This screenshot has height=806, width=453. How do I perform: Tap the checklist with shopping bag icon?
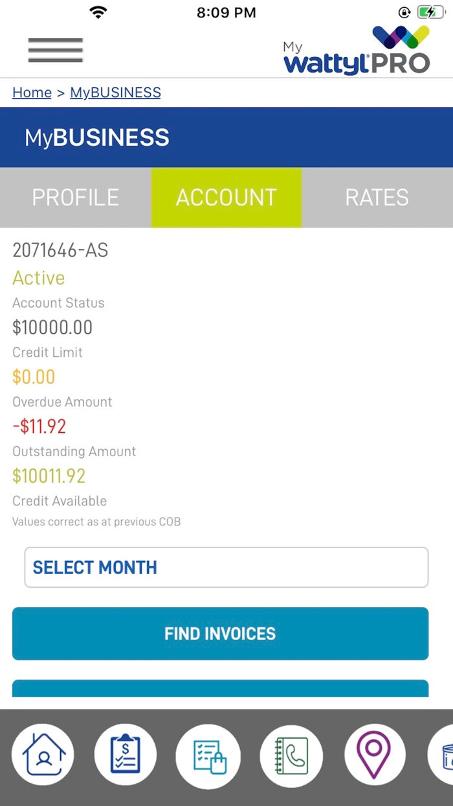208,756
